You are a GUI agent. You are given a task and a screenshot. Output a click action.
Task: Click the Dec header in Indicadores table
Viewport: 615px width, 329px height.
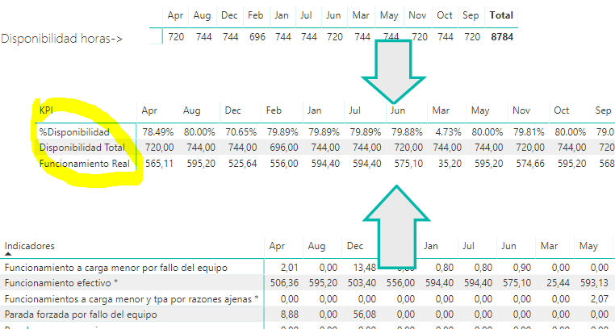click(355, 246)
